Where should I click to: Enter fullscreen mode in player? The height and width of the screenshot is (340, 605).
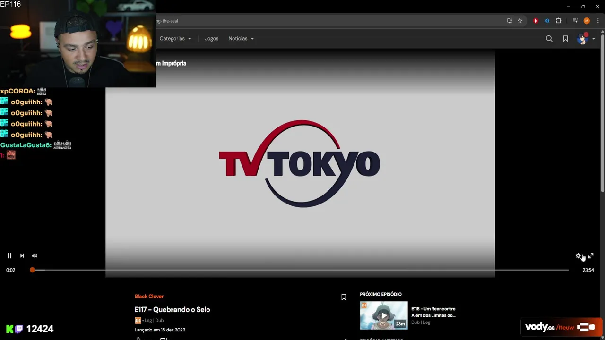(591, 255)
